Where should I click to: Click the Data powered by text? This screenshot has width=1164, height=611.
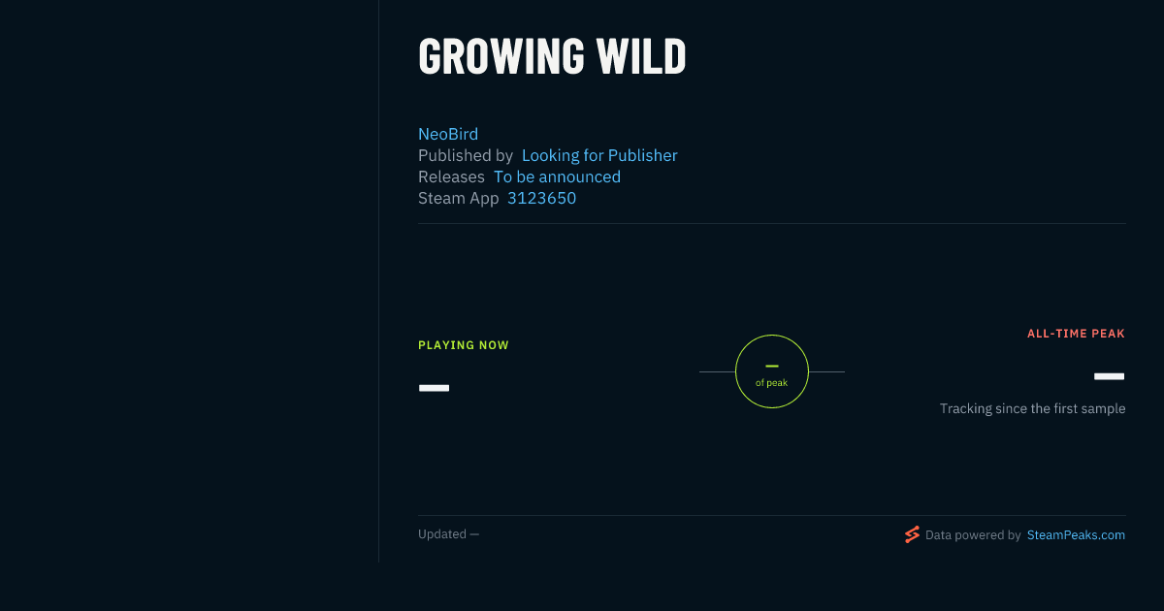(973, 534)
